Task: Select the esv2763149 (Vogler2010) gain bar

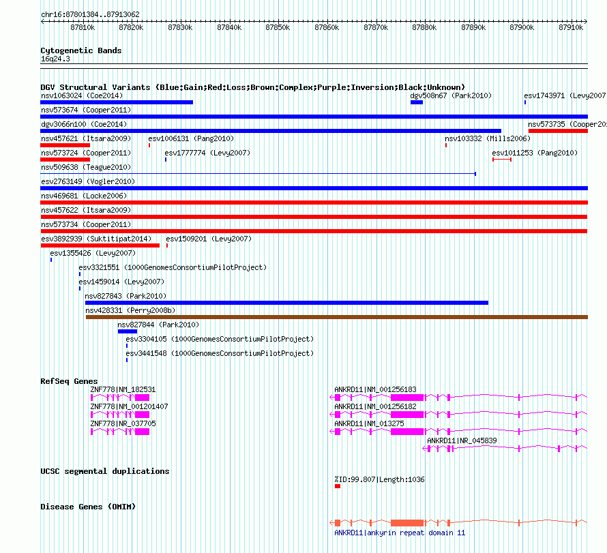Action: (x=314, y=188)
